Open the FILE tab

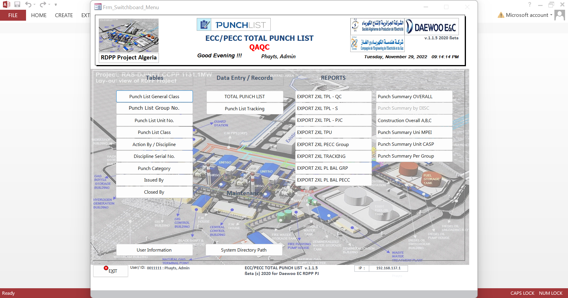click(x=13, y=15)
